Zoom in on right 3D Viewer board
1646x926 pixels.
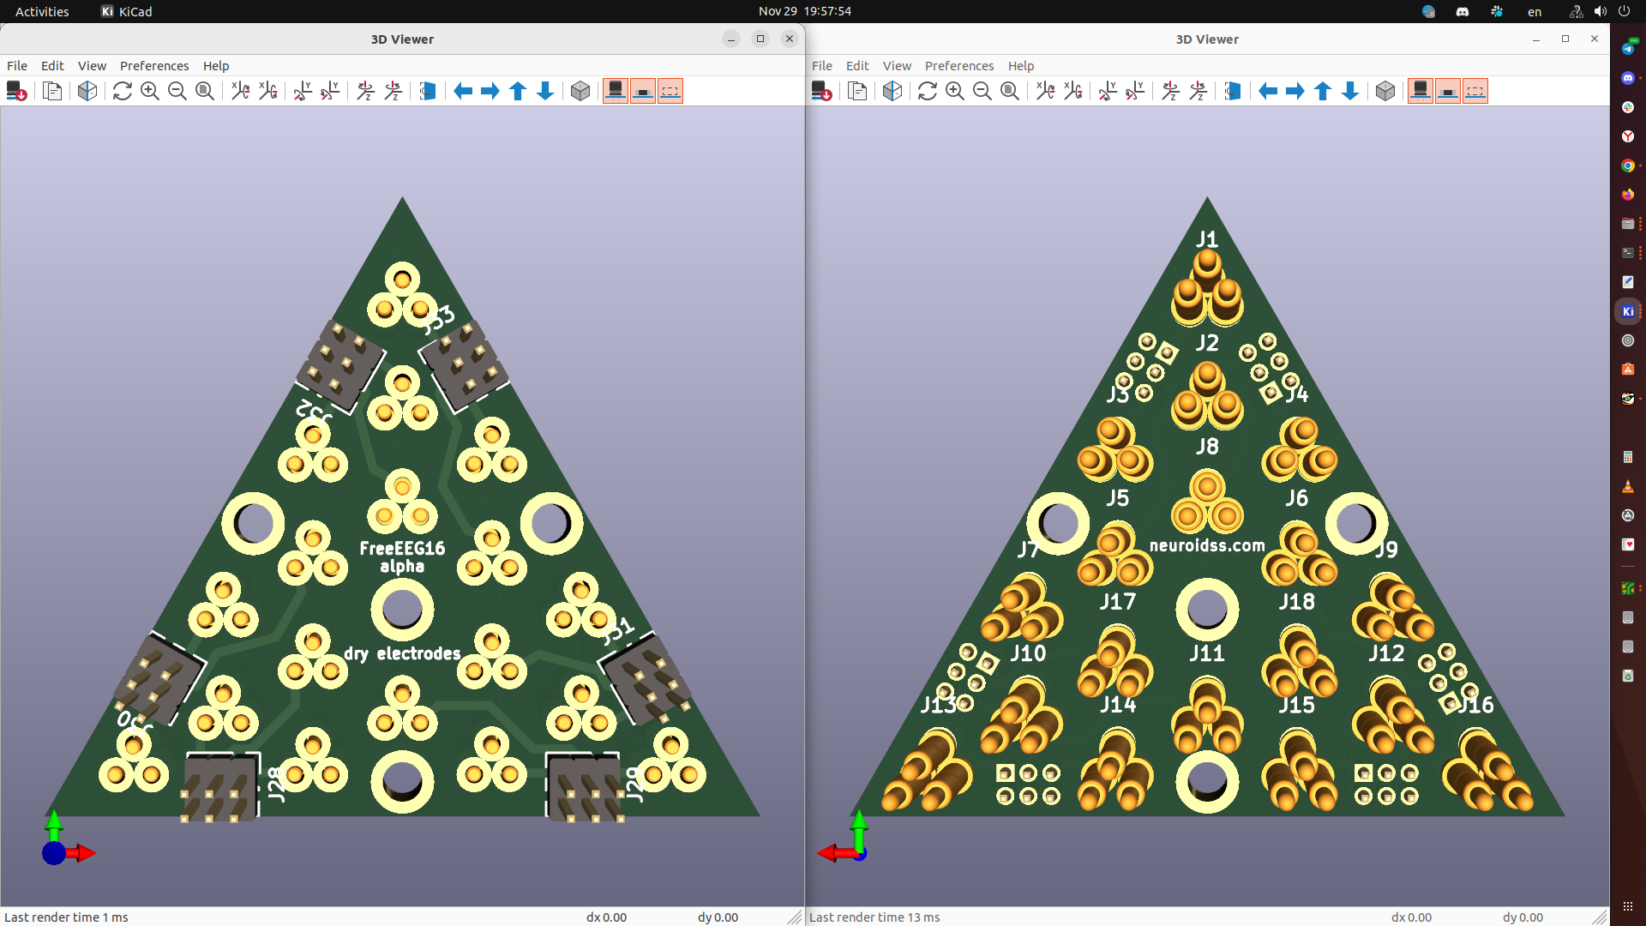click(955, 91)
